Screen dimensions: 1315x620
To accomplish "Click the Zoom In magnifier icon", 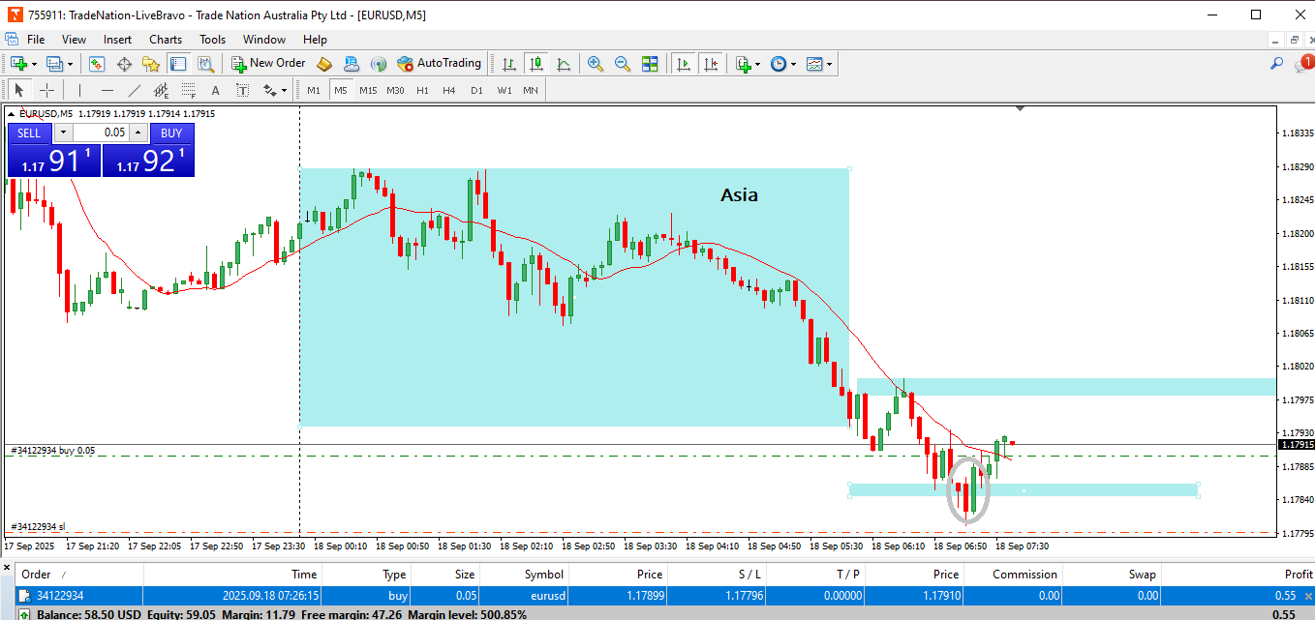I will point(596,64).
